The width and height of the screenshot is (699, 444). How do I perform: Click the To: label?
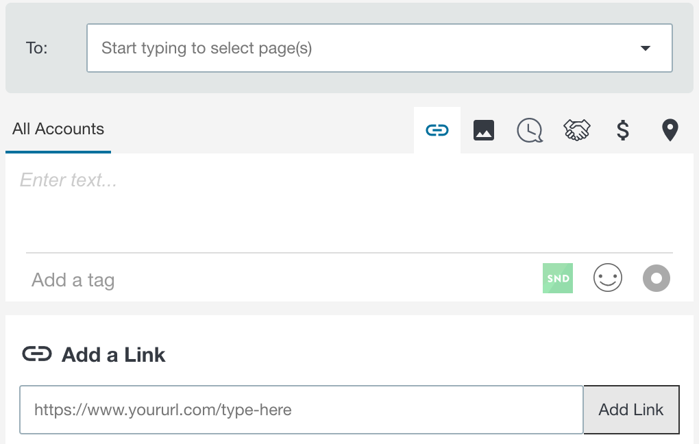coord(36,48)
